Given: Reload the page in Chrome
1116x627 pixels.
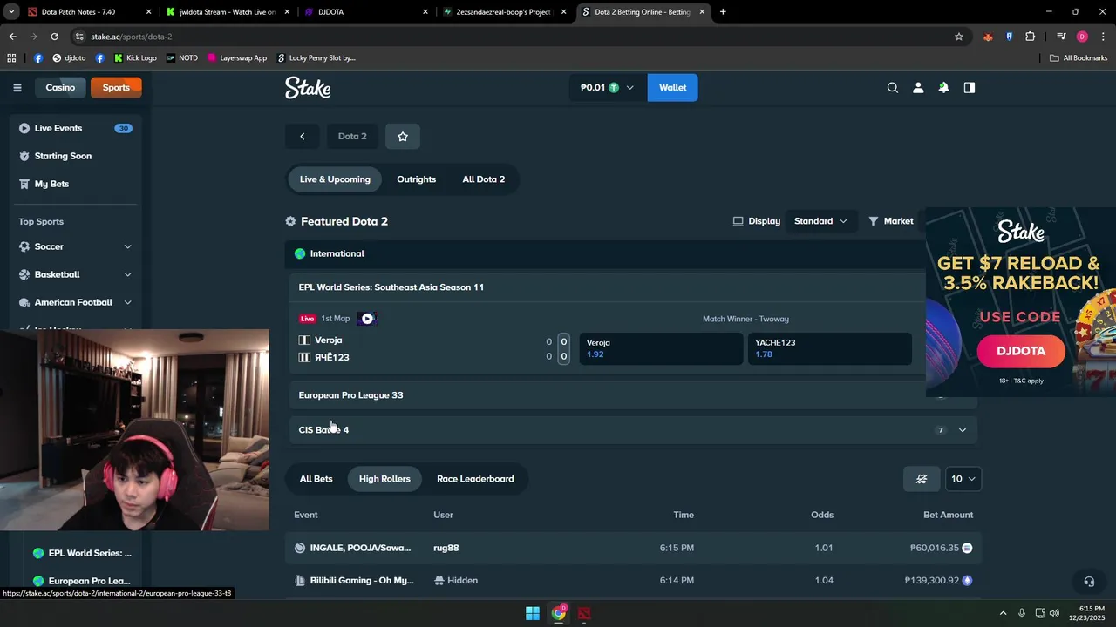Looking at the screenshot, I should 54,37.
